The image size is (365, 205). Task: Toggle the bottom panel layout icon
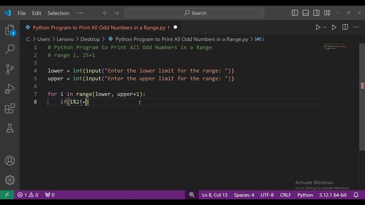pyautogui.click(x=306, y=13)
